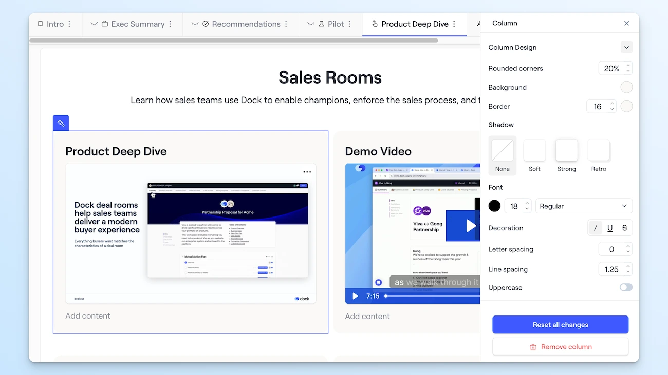This screenshot has height=375, width=668.
Task: Click the bookmark icon on Intro tab
Action: point(40,24)
